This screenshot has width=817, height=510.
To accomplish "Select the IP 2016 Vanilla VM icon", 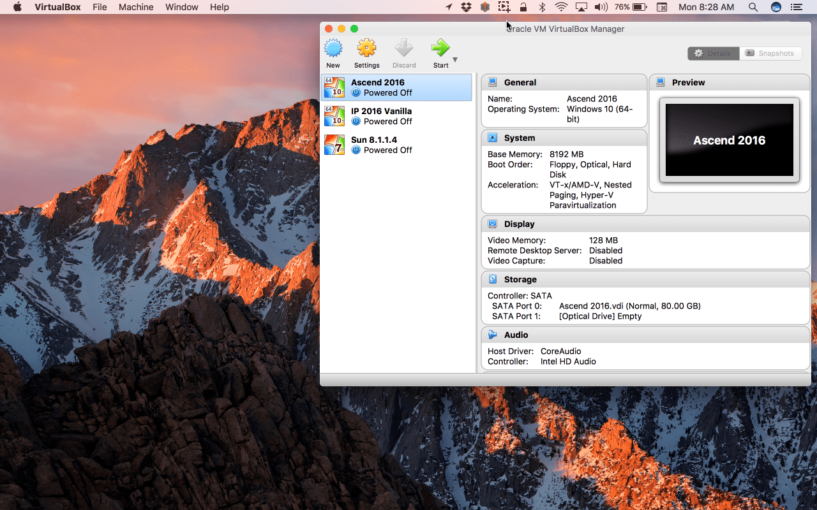I will (x=334, y=116).
